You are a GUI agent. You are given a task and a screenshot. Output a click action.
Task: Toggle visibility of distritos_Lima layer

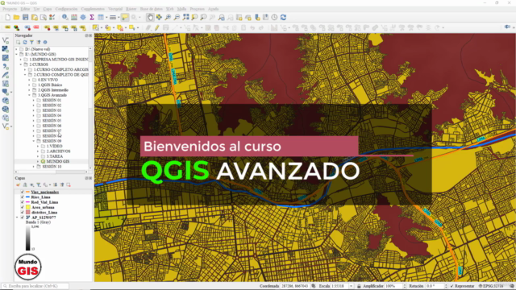(23, 213)
